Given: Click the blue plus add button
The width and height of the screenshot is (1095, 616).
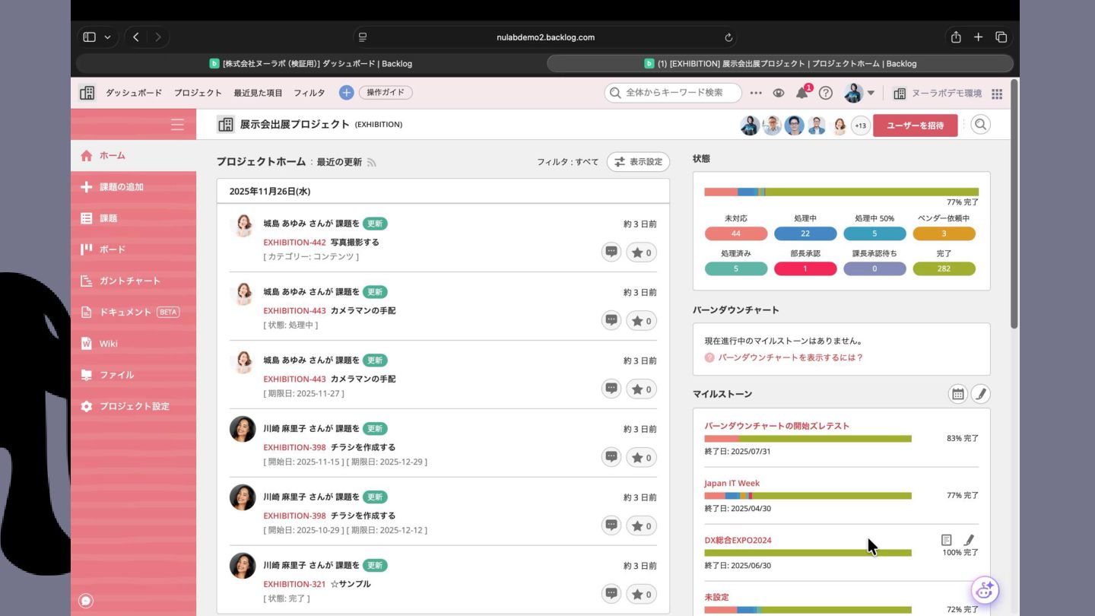Looking at the screenshot, I should click(346, 93).
